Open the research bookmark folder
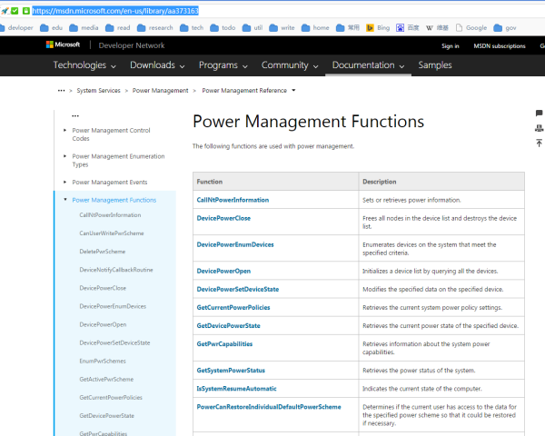This screenshot has height=436, width=545. click(155, 27)
